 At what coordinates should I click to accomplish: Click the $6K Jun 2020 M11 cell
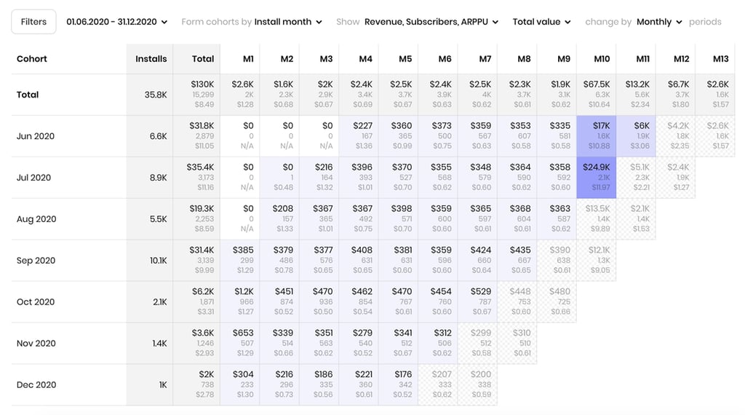635,136
